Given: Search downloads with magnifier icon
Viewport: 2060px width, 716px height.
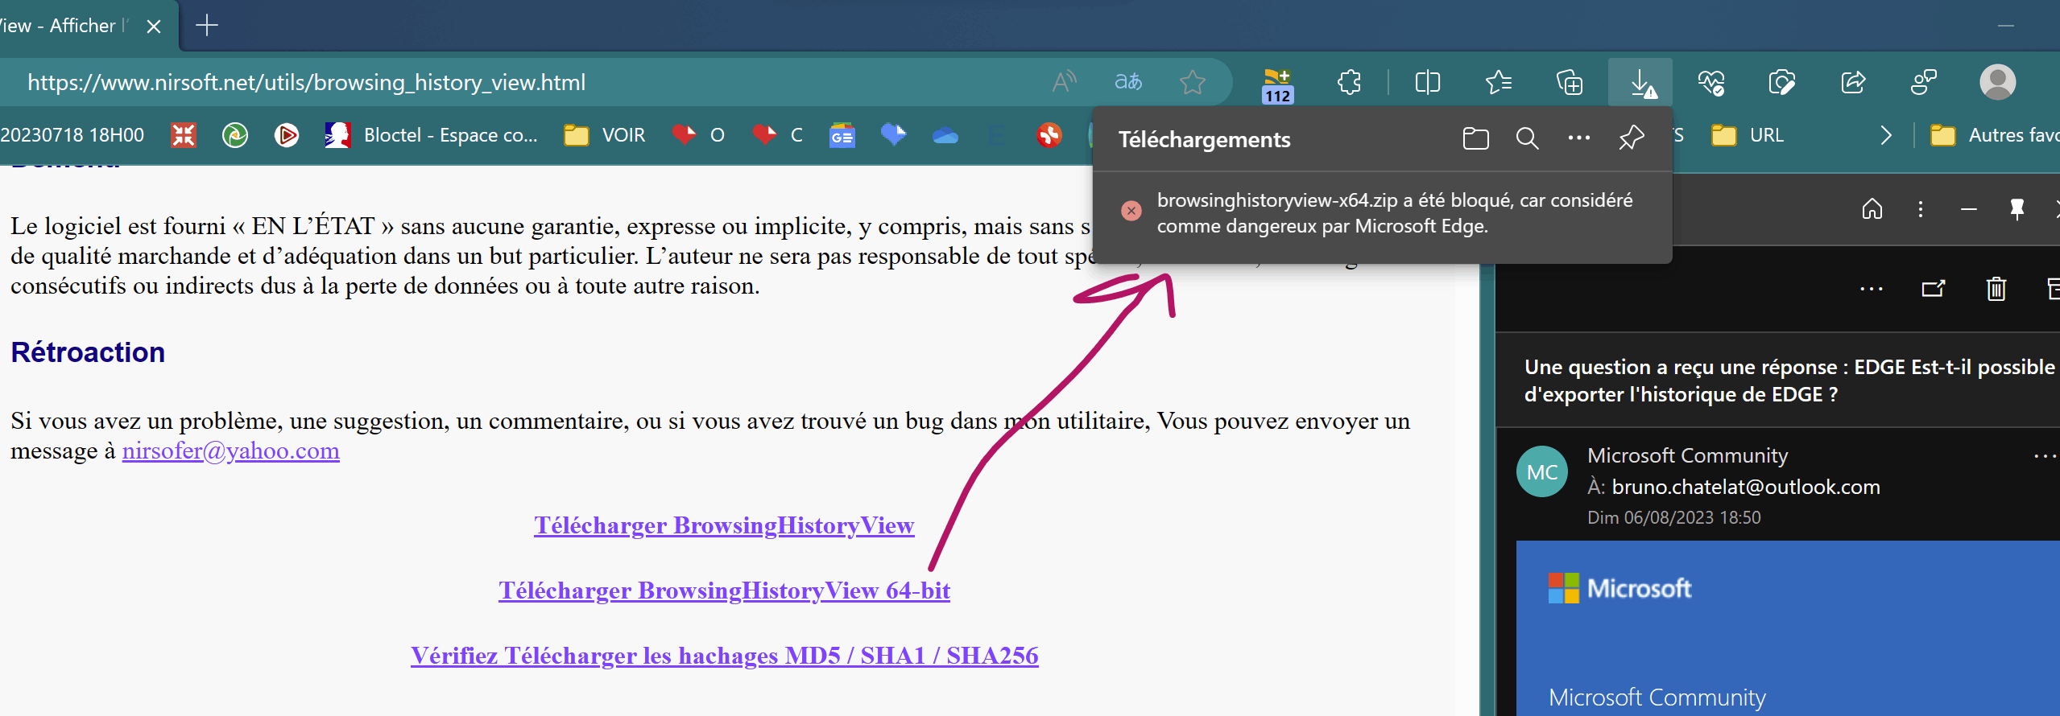Looking at the screenshot, I should click(x=1527, y=138).
